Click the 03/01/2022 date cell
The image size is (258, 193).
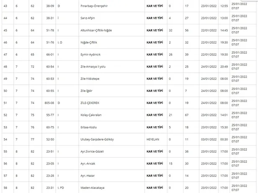(x=208, y=139)
